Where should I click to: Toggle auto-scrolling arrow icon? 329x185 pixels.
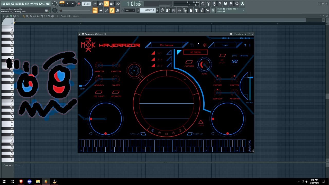click(101, 10)
